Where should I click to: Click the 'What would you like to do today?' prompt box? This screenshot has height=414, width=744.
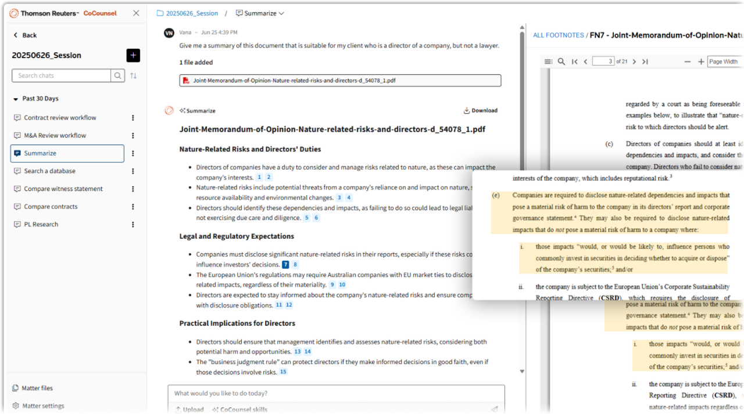(336, 394)
